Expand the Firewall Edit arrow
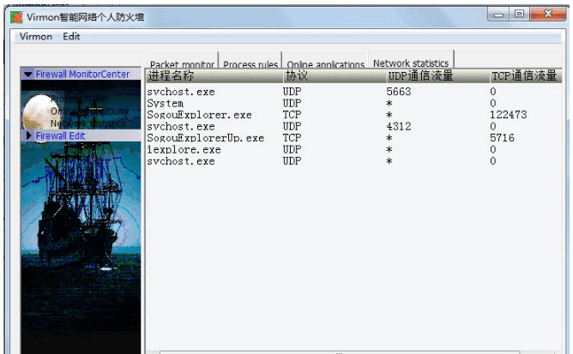The image size is (573, 354). (29, 135)
